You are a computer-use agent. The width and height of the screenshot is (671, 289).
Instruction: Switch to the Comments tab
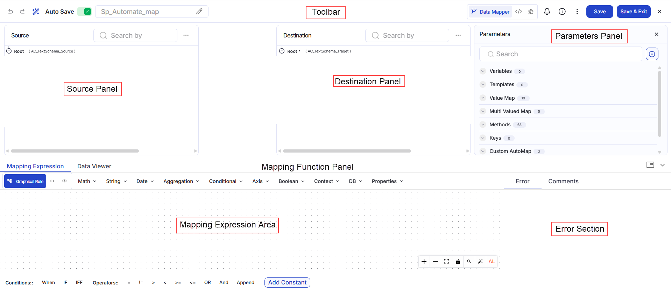563,181
